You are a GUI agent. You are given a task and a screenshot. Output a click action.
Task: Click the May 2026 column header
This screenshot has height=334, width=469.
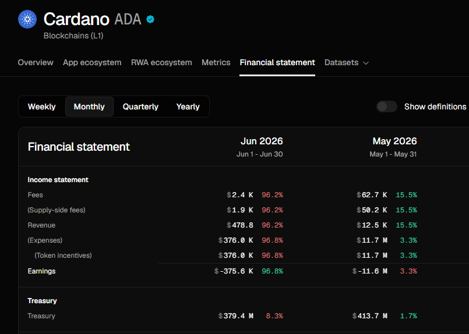click(x=395, y=141)
